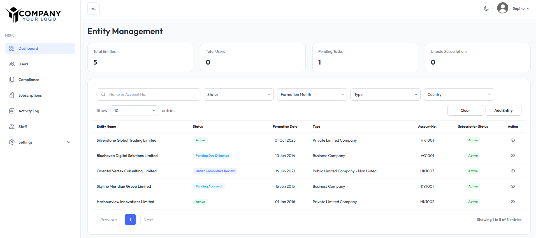The height and width of the screenshot is (238, 536).
Task: Open the Status filter dropdown
Action: 238,94
